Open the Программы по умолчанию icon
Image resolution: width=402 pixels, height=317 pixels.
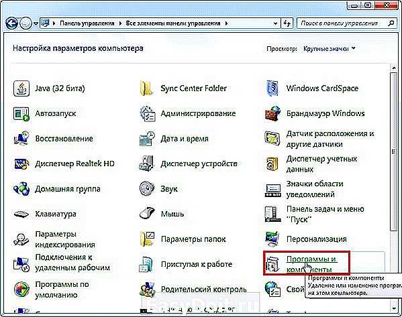21,290
